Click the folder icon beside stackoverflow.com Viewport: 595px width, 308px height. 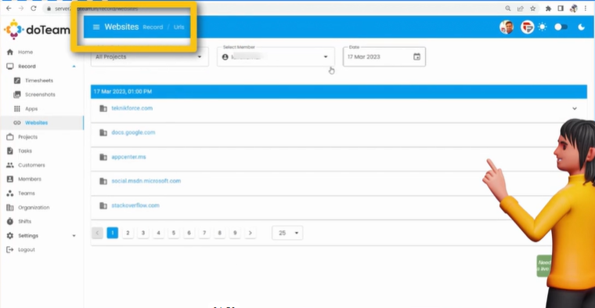tap(103, 205)
